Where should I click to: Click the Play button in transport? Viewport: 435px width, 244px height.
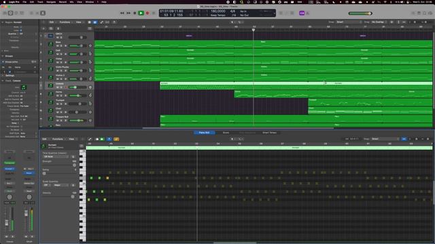[141, 13]
